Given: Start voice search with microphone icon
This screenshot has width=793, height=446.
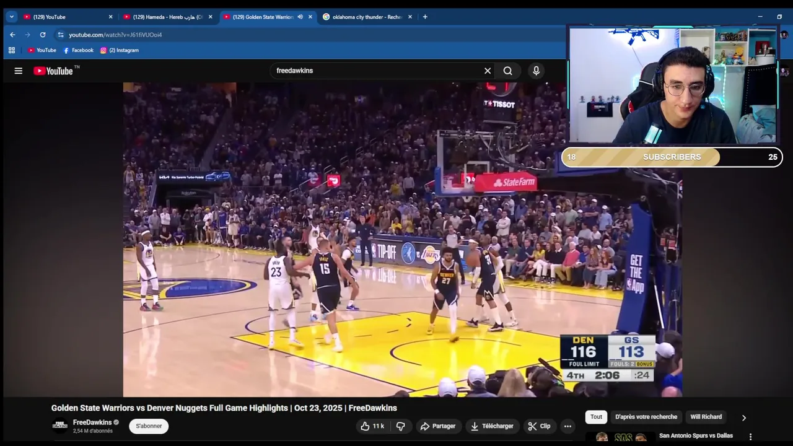Looking at the screenshot, I should pyautogui.click(x=537, y=71).
